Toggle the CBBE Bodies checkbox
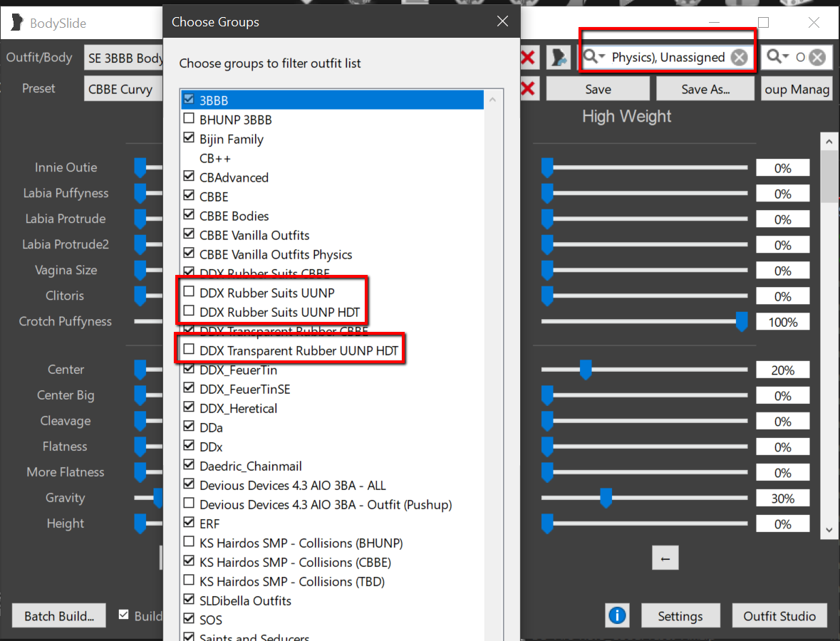The image size is (840, 641). (x=189, y=215)
